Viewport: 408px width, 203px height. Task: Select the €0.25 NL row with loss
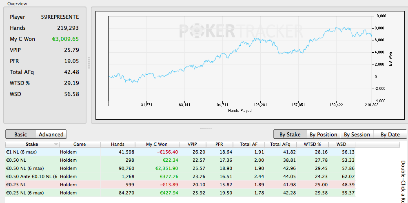pyautogui.click(x=180, y=185)
